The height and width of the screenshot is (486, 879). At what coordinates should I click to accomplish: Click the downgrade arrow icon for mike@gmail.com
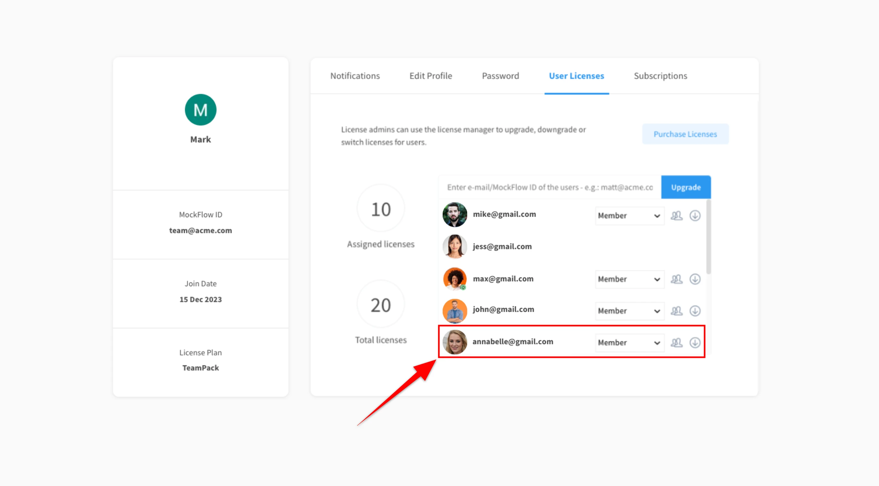695,216
